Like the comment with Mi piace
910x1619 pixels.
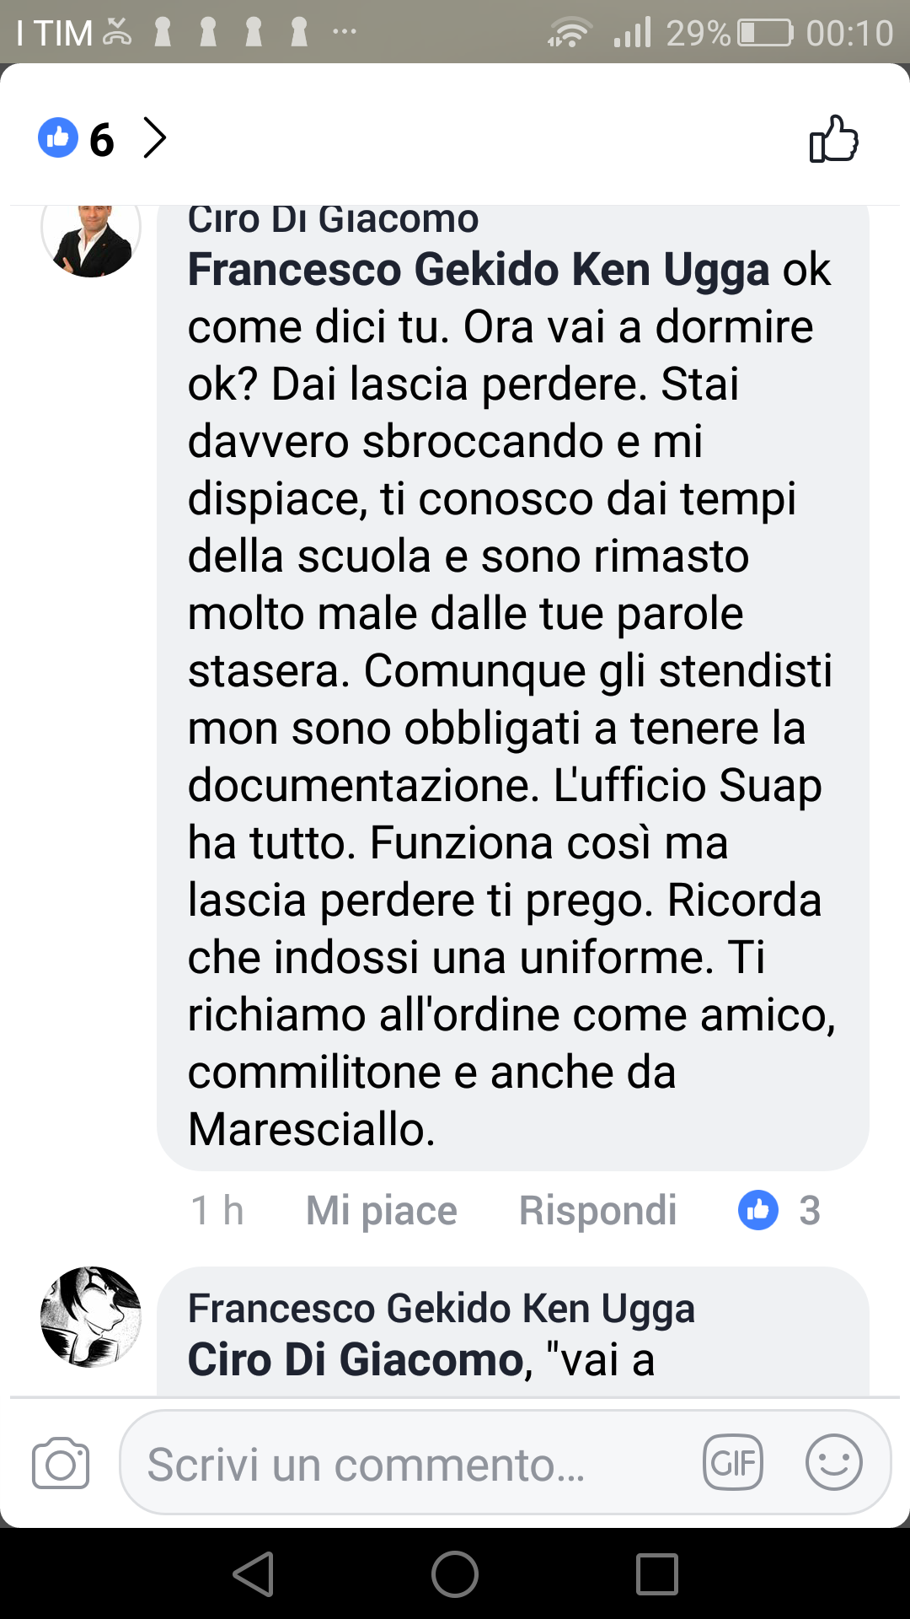(x=381, y=1211)
